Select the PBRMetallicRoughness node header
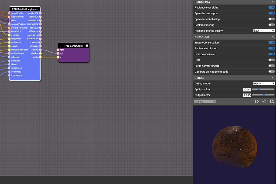 (x=25, y=9)
